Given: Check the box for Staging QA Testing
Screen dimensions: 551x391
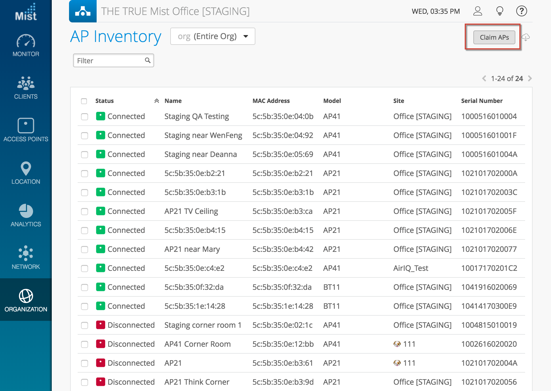Looking at the screenshot, I should (85, 117).
